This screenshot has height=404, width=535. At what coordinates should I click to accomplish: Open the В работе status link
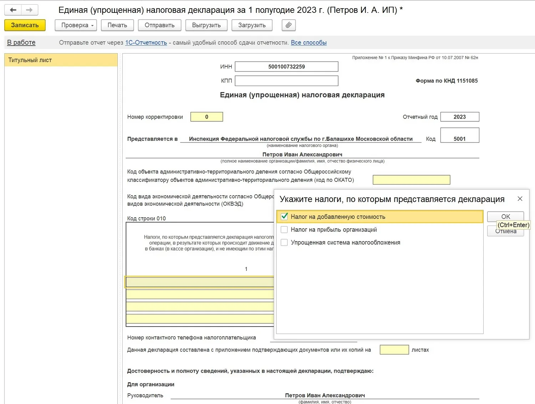tap(21, 42)
